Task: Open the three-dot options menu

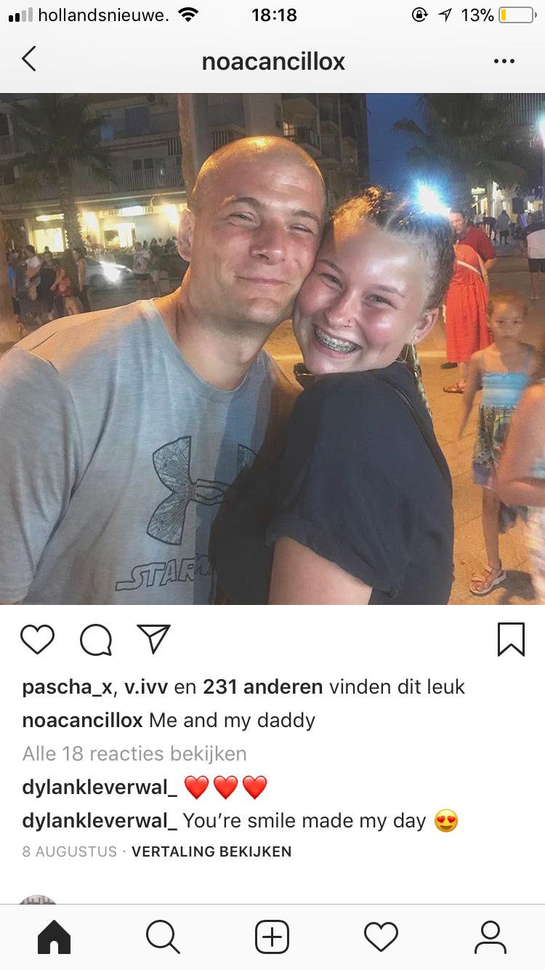Action: [x=504, y=61]
